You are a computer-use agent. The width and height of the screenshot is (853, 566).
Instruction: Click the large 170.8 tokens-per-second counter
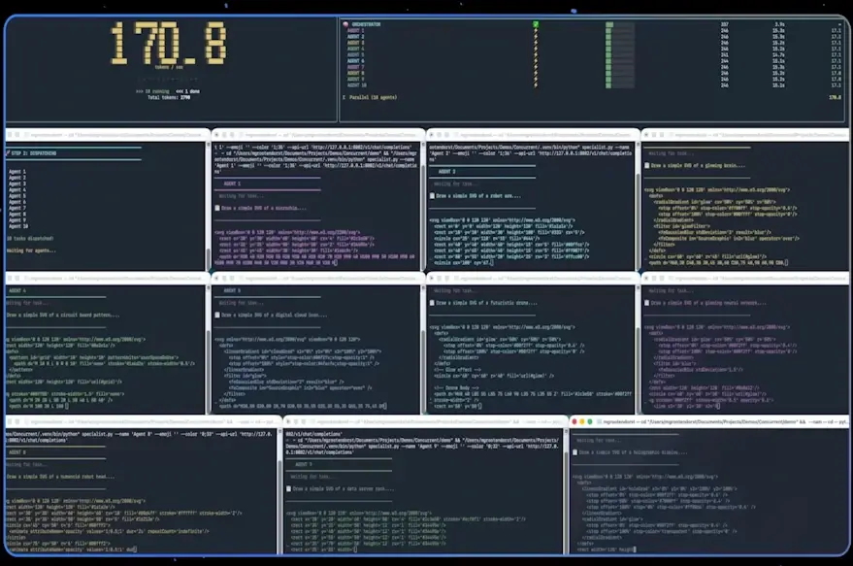[168, 45]
